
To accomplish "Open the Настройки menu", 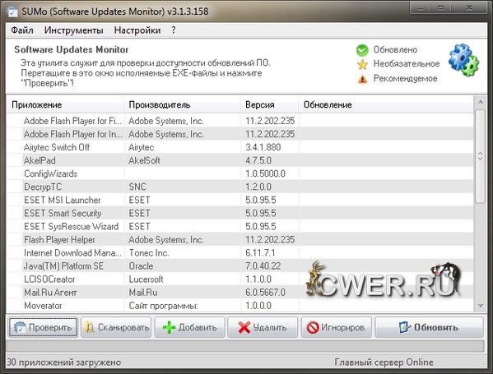I will (x=137, y=30).
